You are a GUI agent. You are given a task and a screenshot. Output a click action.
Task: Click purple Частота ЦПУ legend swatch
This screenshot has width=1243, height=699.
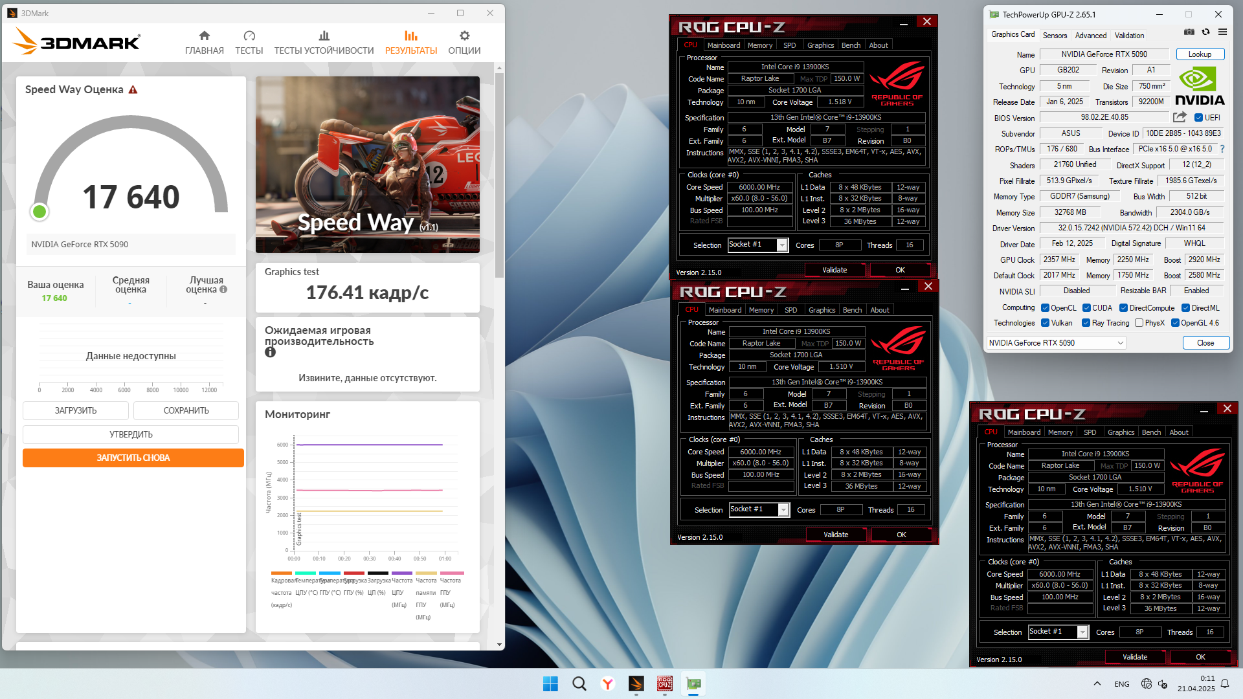401,573
